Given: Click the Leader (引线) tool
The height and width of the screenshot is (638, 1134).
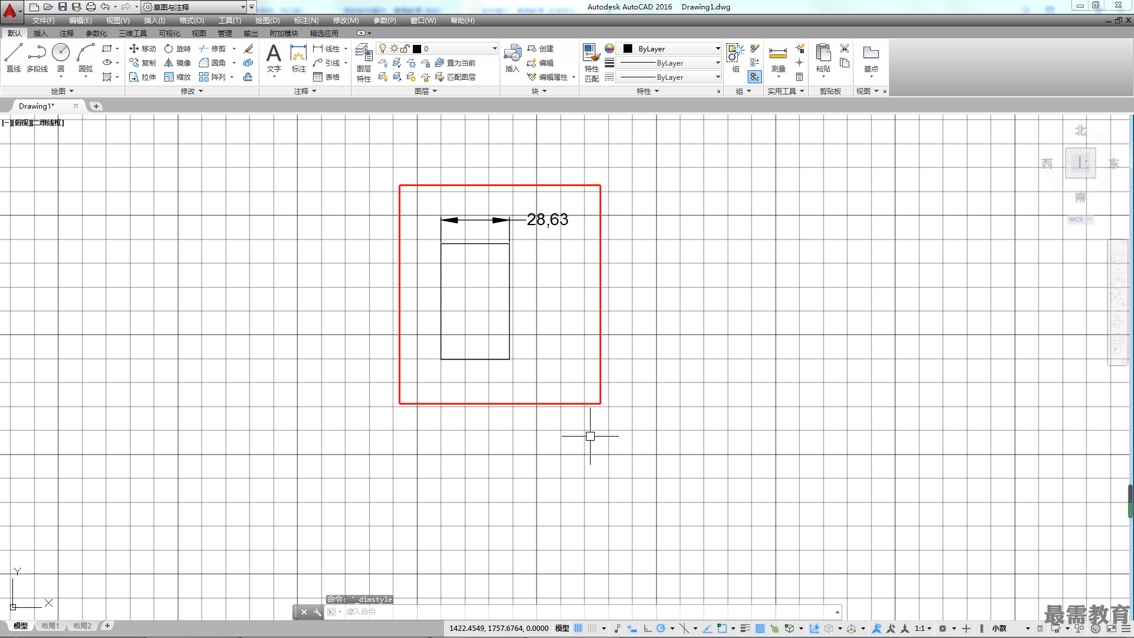Looking at the screenshot, I should pyautogui.click(x=327, y=63).
